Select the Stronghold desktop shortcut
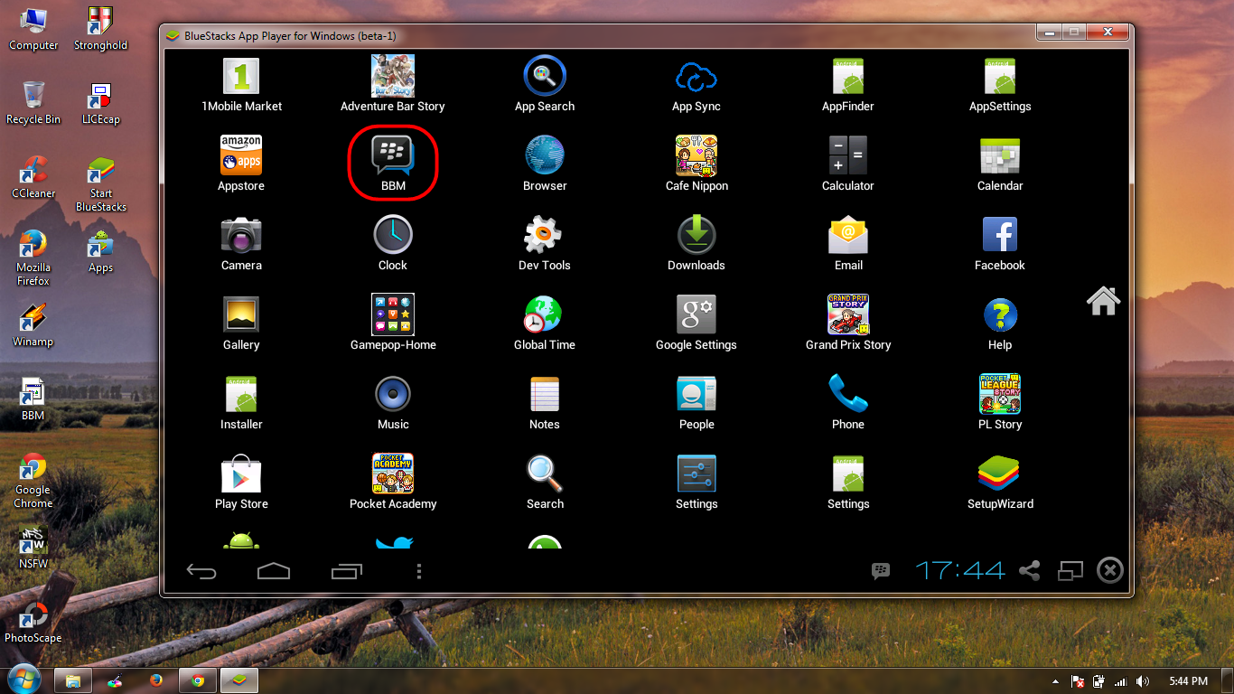Image resolution: width=1234 pixels, height=694 pixels. 100,30
